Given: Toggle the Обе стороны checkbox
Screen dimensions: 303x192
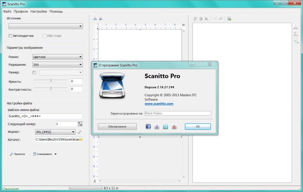Looking at the screenshot, I should coord(44,36).
